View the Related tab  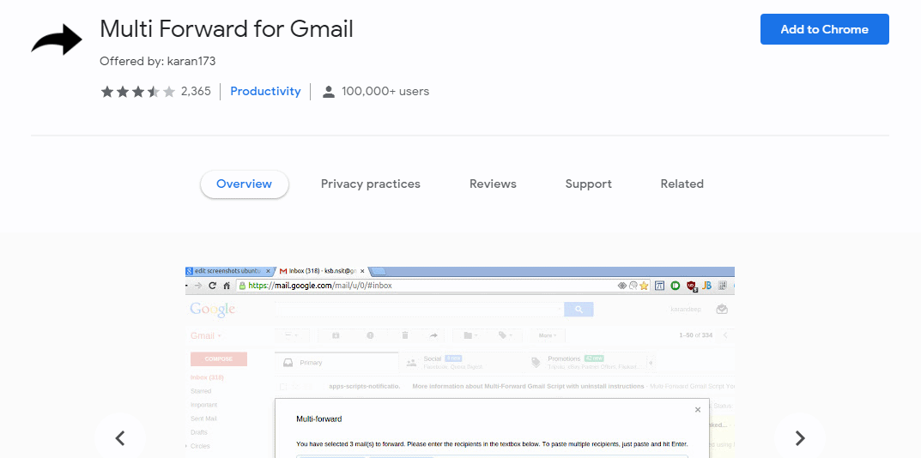pos(682,184)
